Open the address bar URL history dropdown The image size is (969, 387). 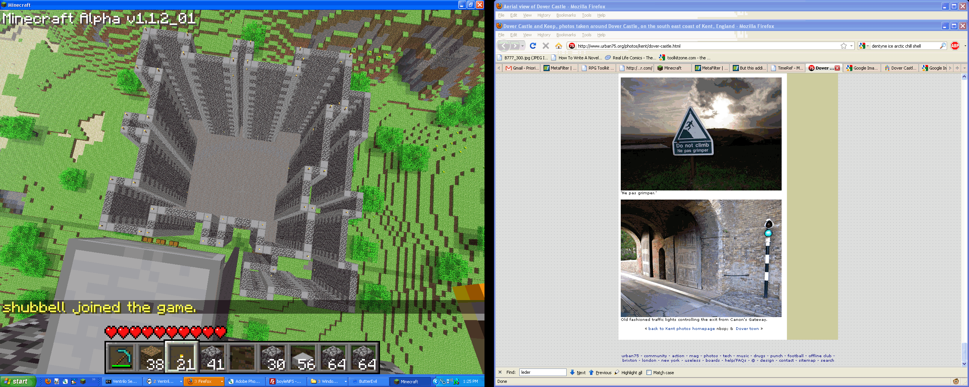[x=851, y=46]
